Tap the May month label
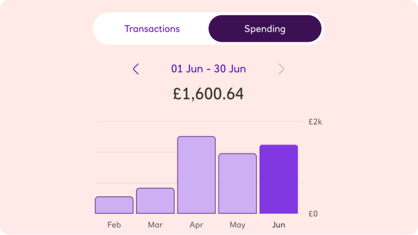The width and height of the screenshot is (418, 235). pos(238,225)
